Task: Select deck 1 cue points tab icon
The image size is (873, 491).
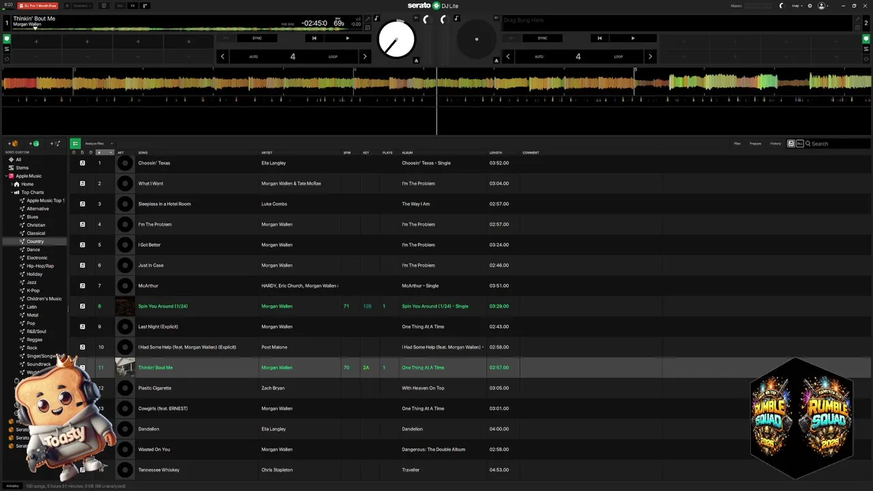Action: tap(7, 39)
